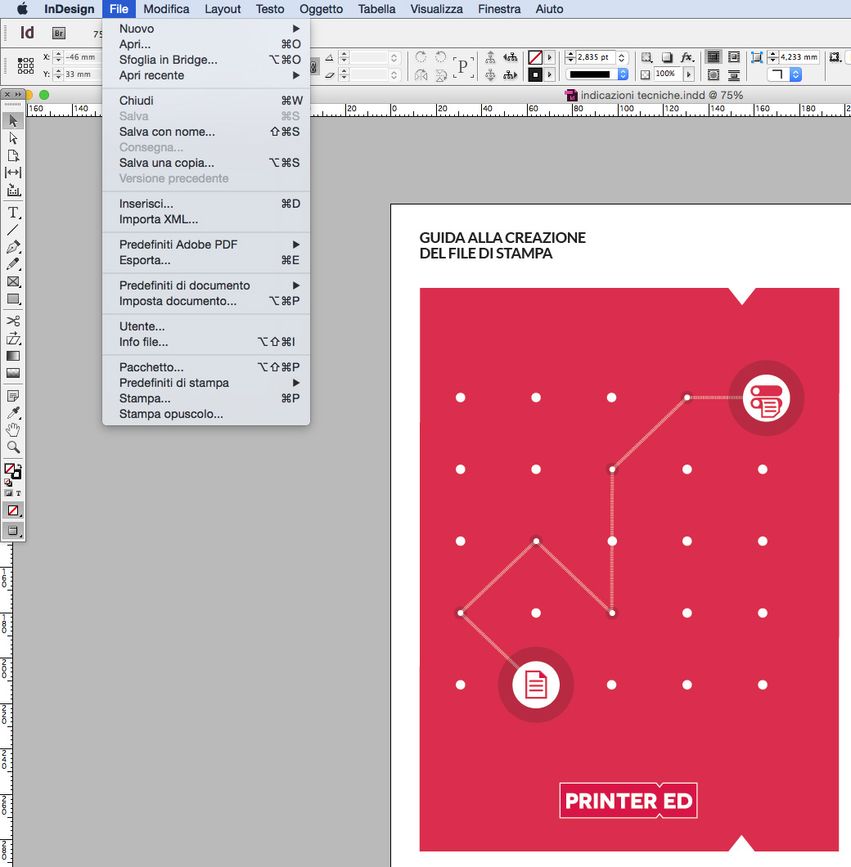Choose Esporta... from File menu

point(145,260)
